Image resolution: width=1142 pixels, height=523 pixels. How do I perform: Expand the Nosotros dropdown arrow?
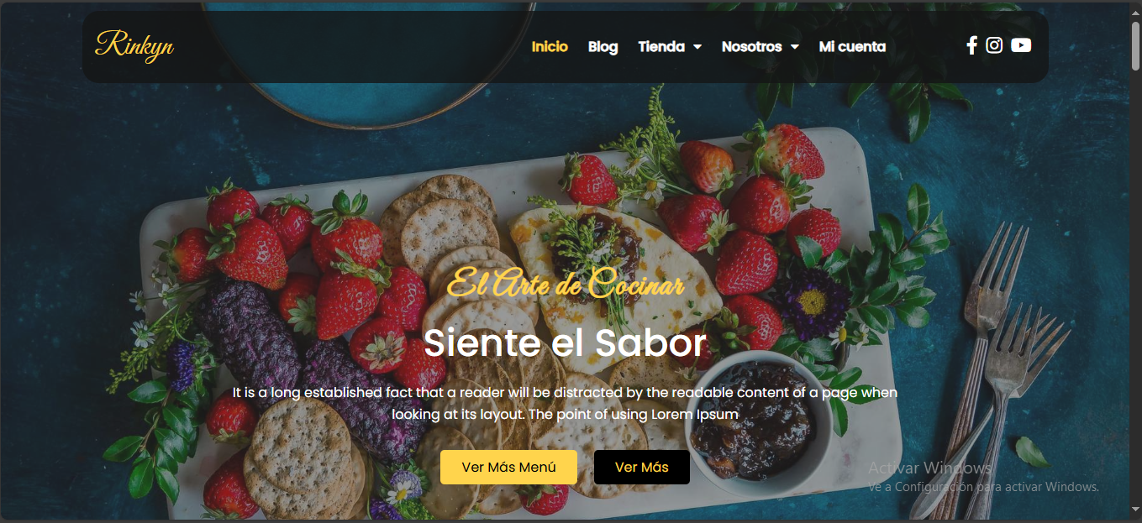click(795, 47)
